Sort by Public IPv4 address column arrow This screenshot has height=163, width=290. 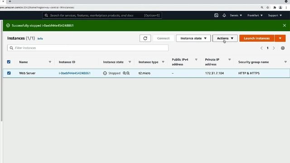(196, 59)
